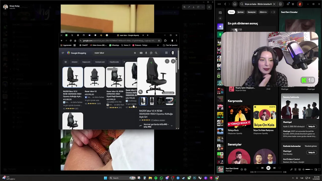Search by voice microphone icon
The width and height of the screenshot is (322, 181).
(146, 53)
